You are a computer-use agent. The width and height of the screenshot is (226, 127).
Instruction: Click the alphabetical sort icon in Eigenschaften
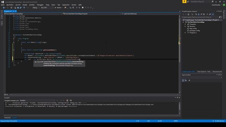point(186,80)
